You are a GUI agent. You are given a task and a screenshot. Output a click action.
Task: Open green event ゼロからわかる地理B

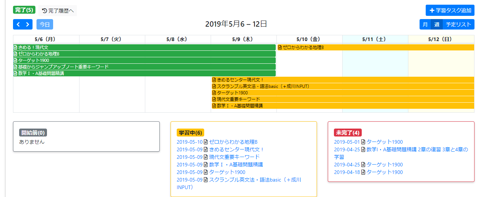(x=145, y=54)
